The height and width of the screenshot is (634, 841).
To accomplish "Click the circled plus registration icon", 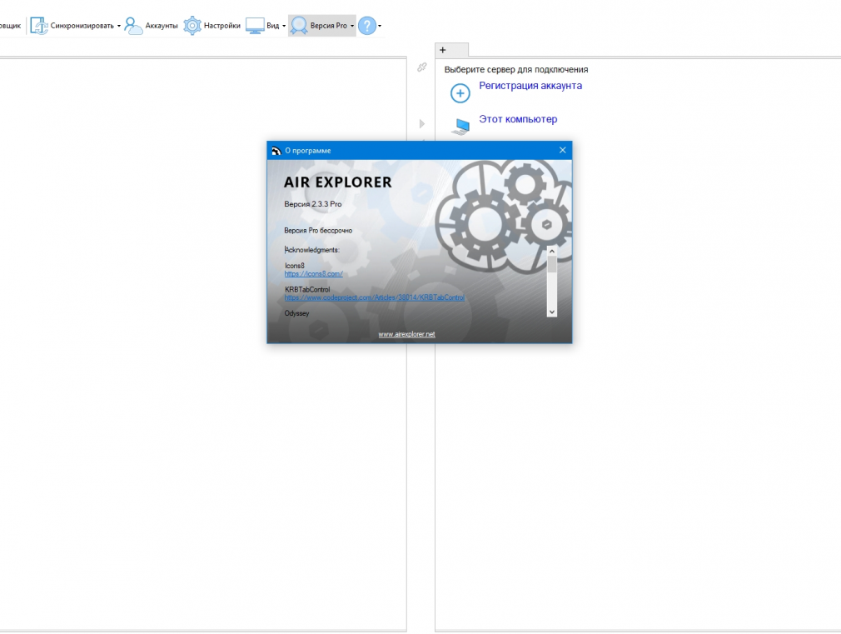I will (460, 92).
